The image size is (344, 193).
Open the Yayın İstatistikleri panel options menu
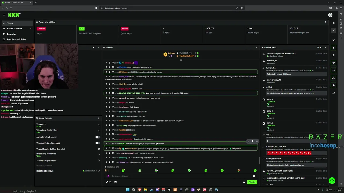coord(325,22)
